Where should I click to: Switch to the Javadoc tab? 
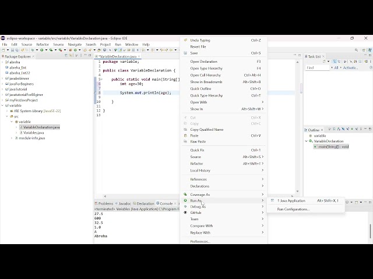point(123,203)
